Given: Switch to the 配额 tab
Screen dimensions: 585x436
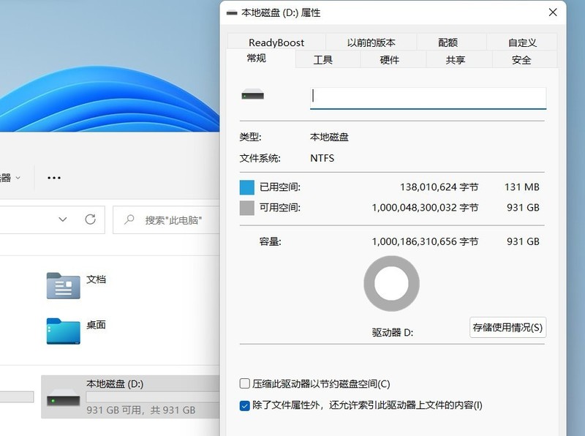Looking at the screenshot, I should coord(448,42).
